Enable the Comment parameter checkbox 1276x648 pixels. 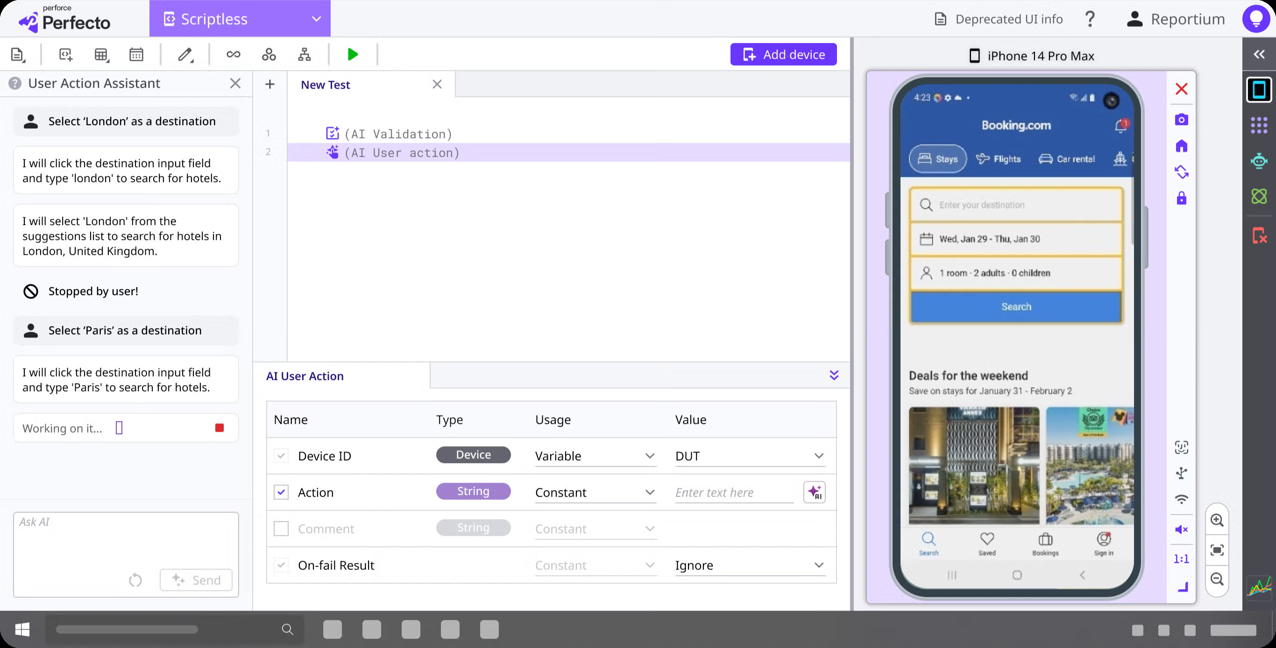click(281, 528)
